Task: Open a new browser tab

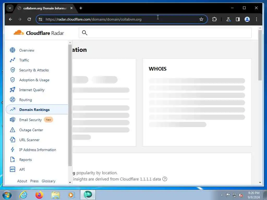Action: pos(81,8)
